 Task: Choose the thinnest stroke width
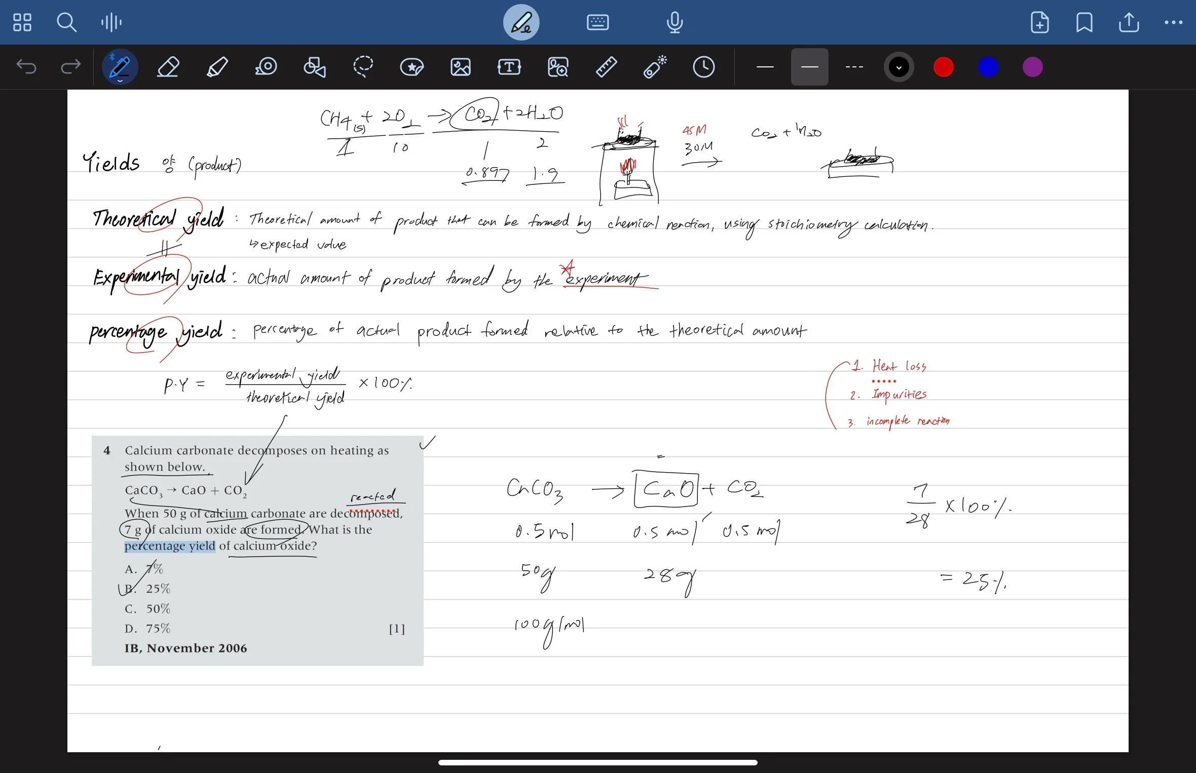pyautogui.click(x=765, y=67)
